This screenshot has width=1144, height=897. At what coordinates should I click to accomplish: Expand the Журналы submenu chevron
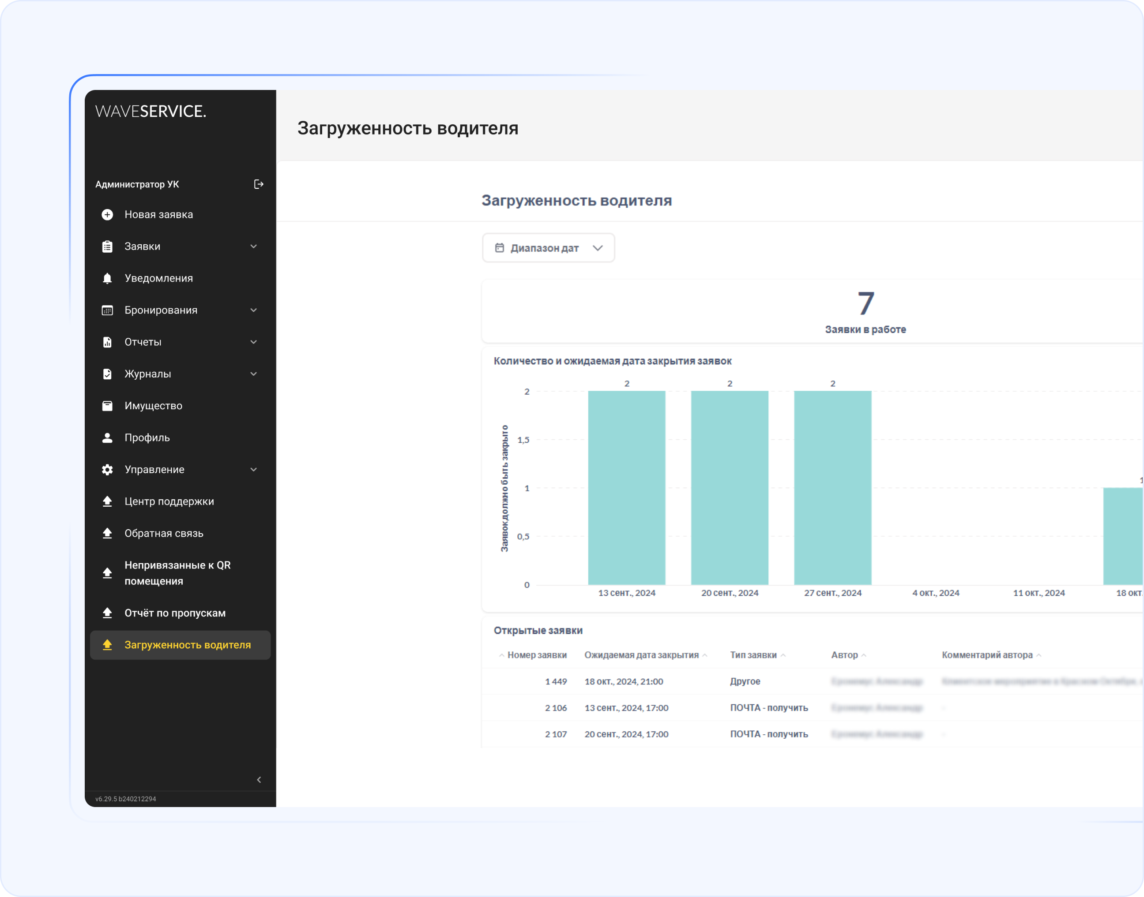point(254,374)
